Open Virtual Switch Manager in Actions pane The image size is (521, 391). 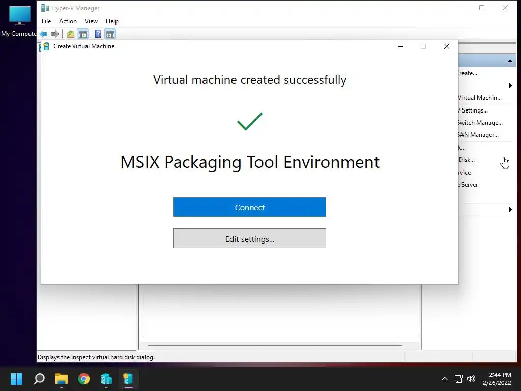[x=480, y=123]
